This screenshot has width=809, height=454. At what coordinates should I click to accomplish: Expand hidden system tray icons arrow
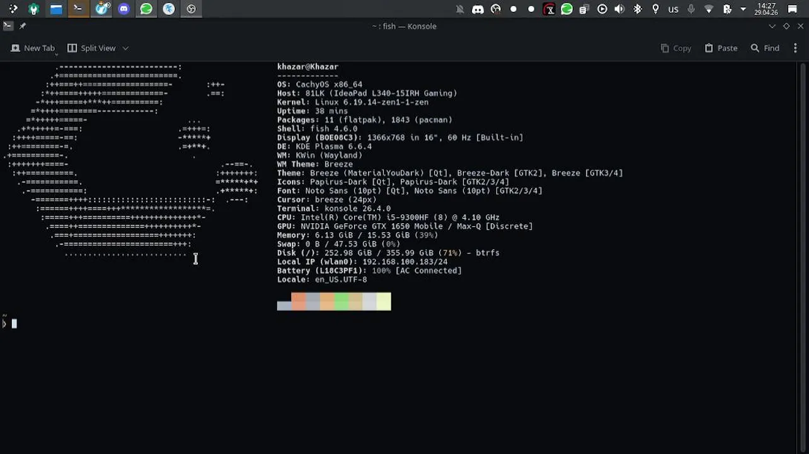pyautogui.click(x=743, y=9)
